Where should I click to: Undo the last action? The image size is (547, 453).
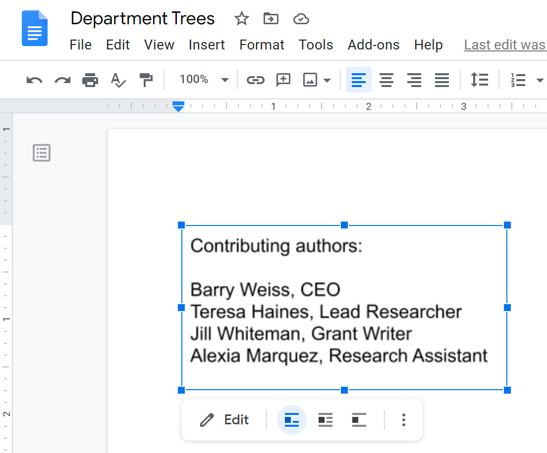point(34,80)
